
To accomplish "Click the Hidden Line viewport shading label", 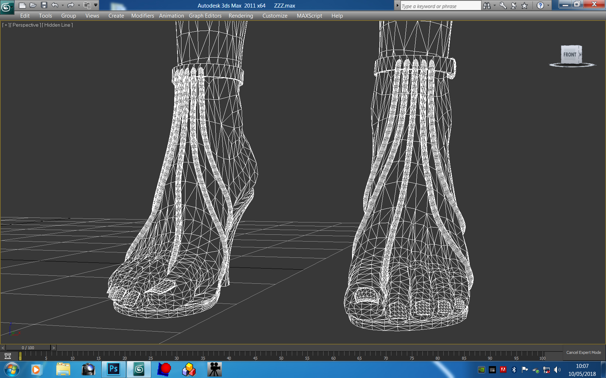I will [x=57, y=25].
